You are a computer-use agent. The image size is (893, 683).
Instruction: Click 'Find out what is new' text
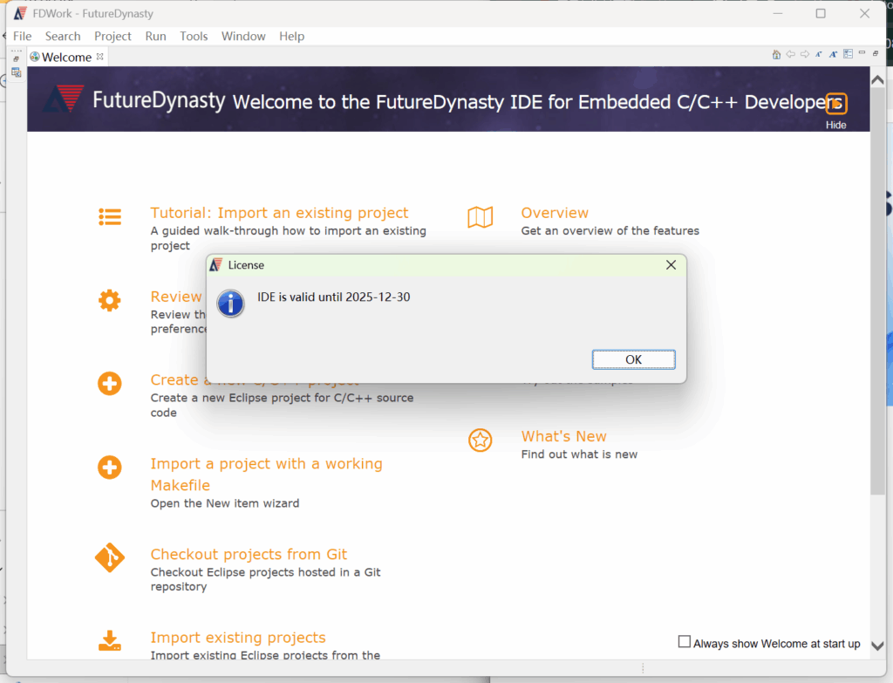tap(579, 454)
